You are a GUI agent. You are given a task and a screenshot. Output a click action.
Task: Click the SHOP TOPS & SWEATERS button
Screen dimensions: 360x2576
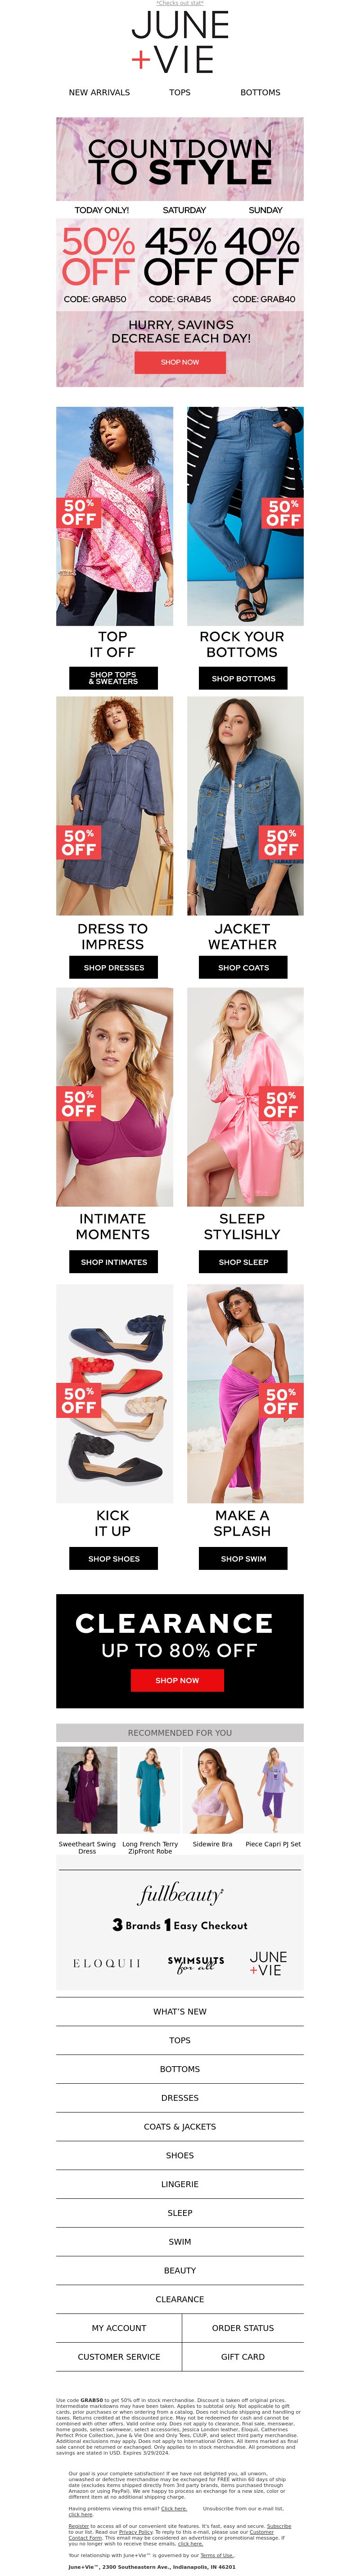[x=113, y=678]
